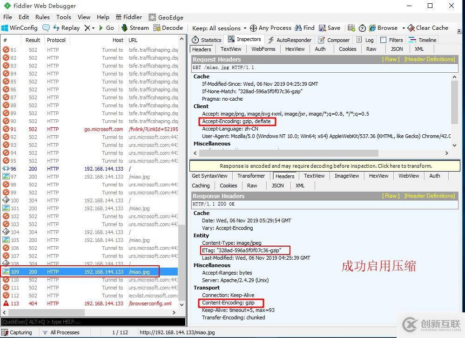Switch to the ImageView response tab
The image size is (465, 338).
[346, 176]
